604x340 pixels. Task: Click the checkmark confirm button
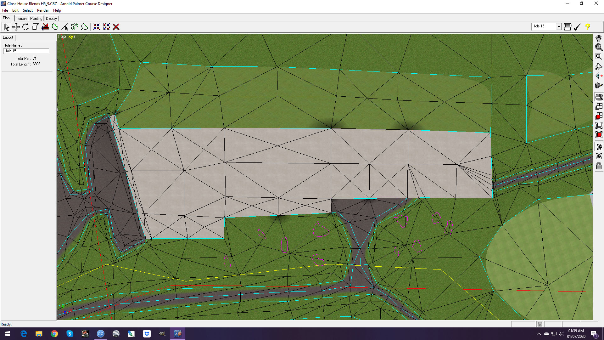click(577, 27)
